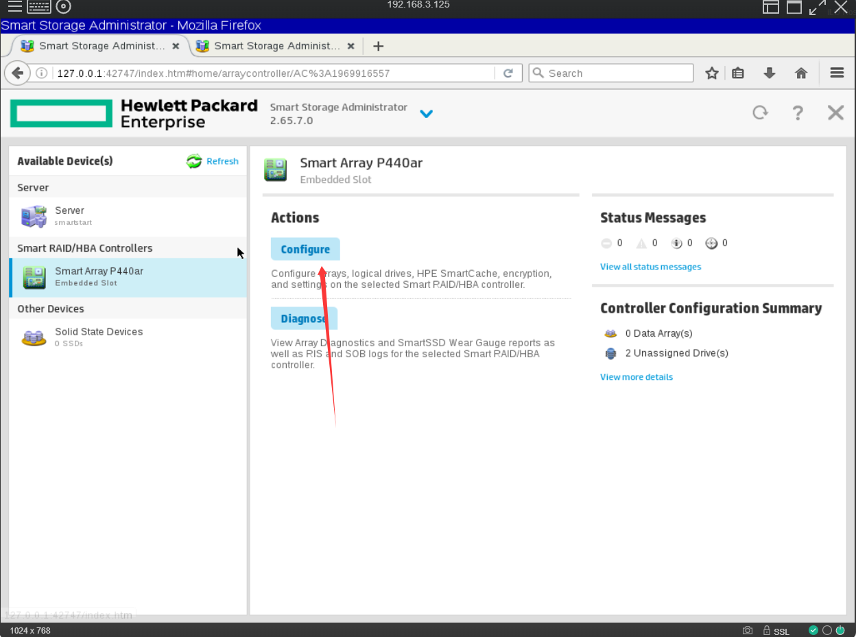Refresh the Available Devices list

(x=213, y=161)
